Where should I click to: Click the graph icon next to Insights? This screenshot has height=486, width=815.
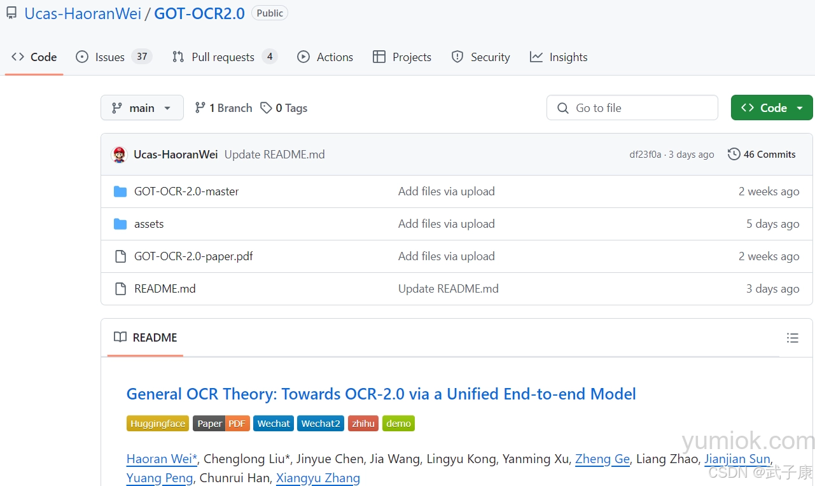click(x=535, y=57)
